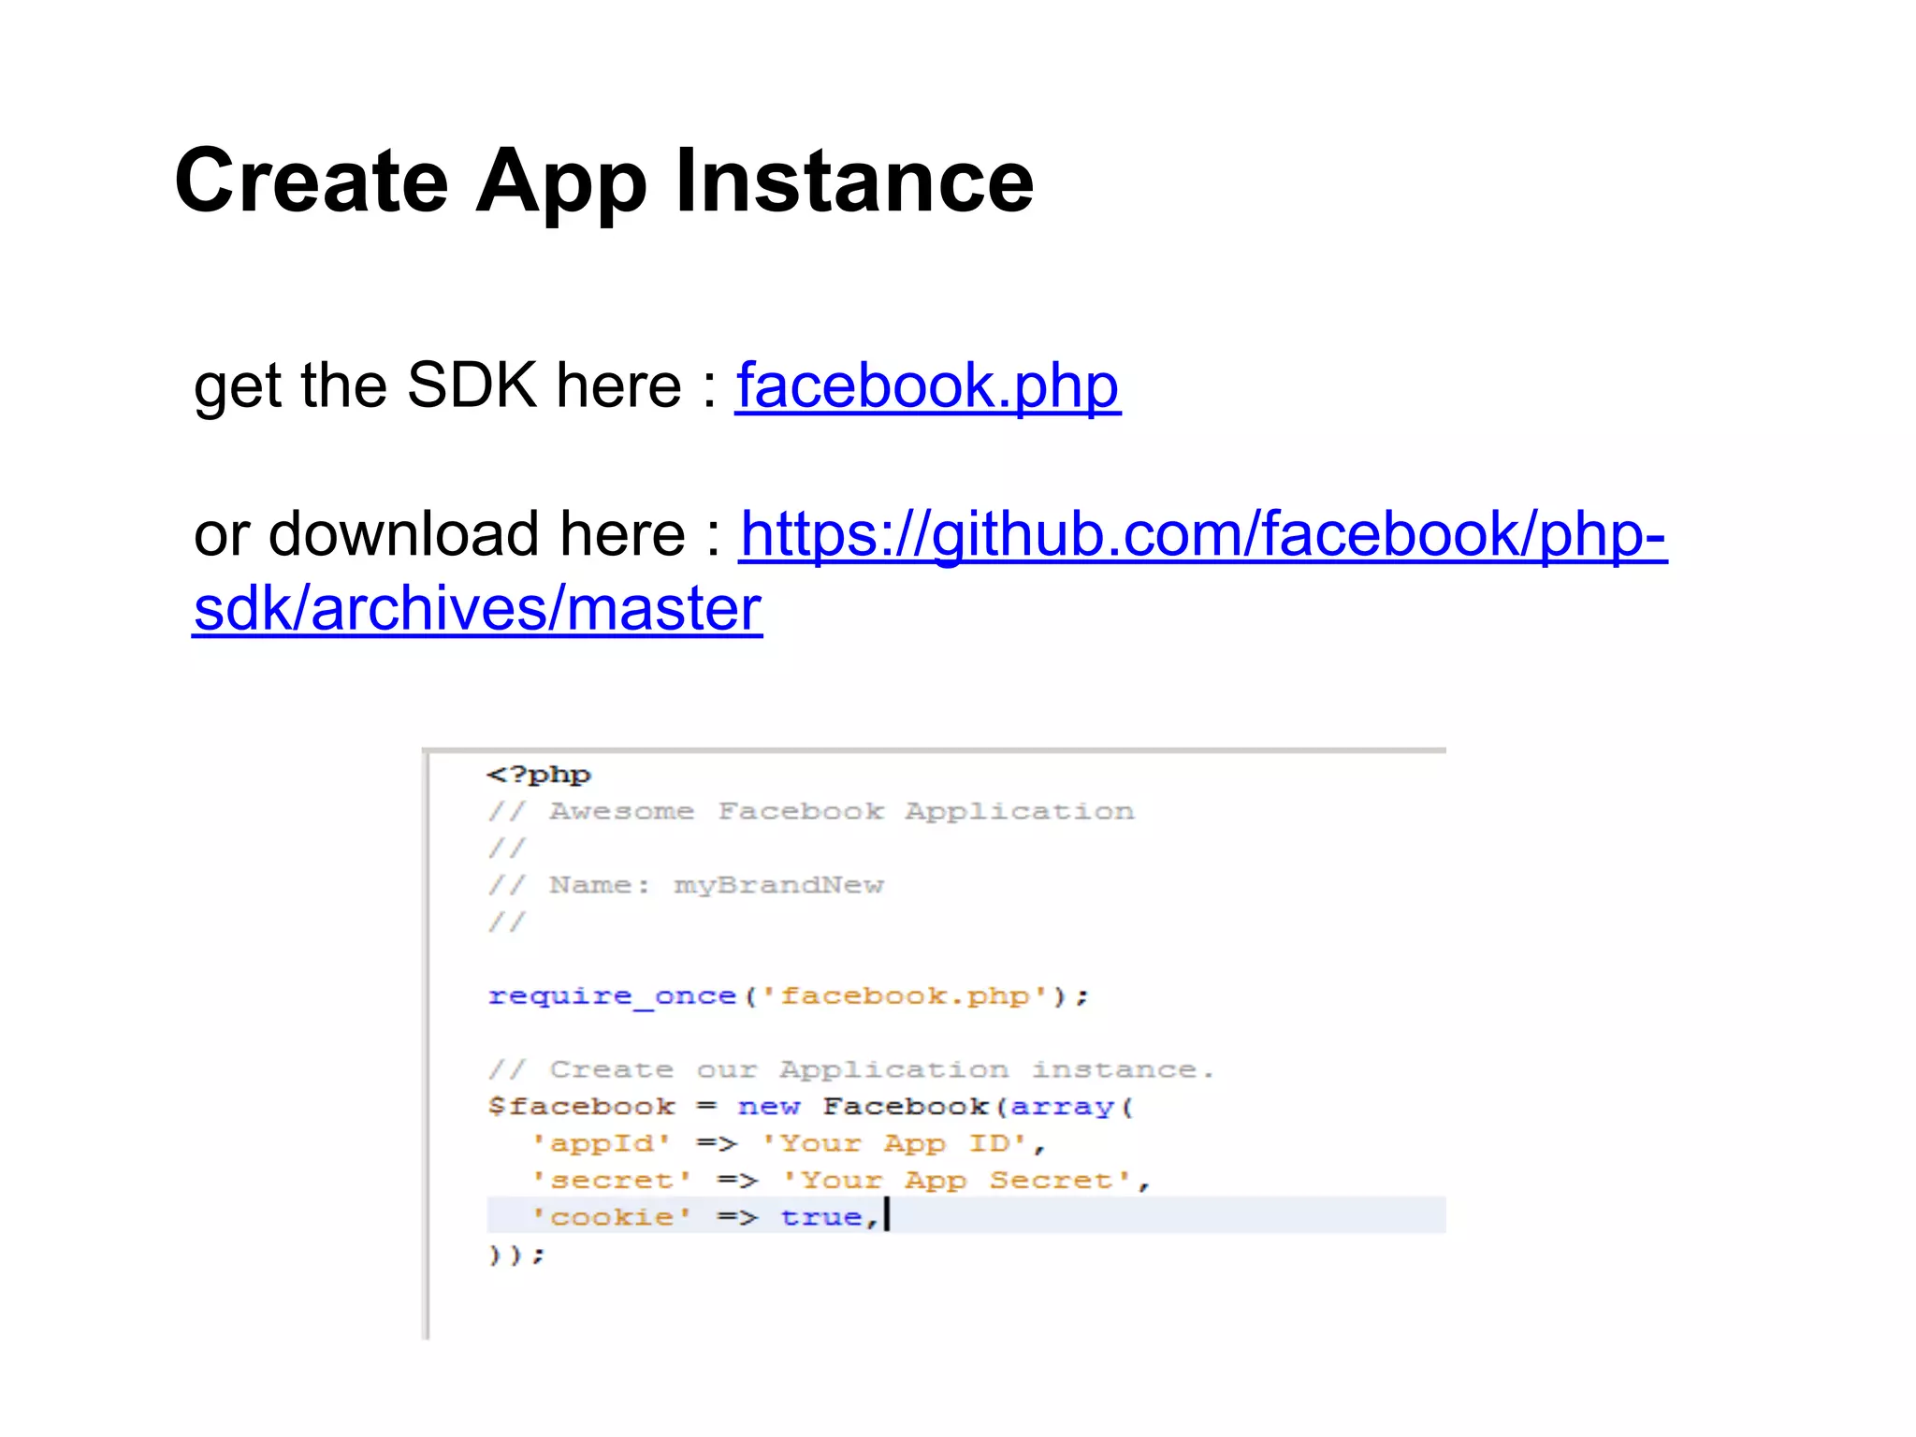Click the require_once keyword in code
The height and width of the screenshot is (1437, 1916).
(612, 996)
